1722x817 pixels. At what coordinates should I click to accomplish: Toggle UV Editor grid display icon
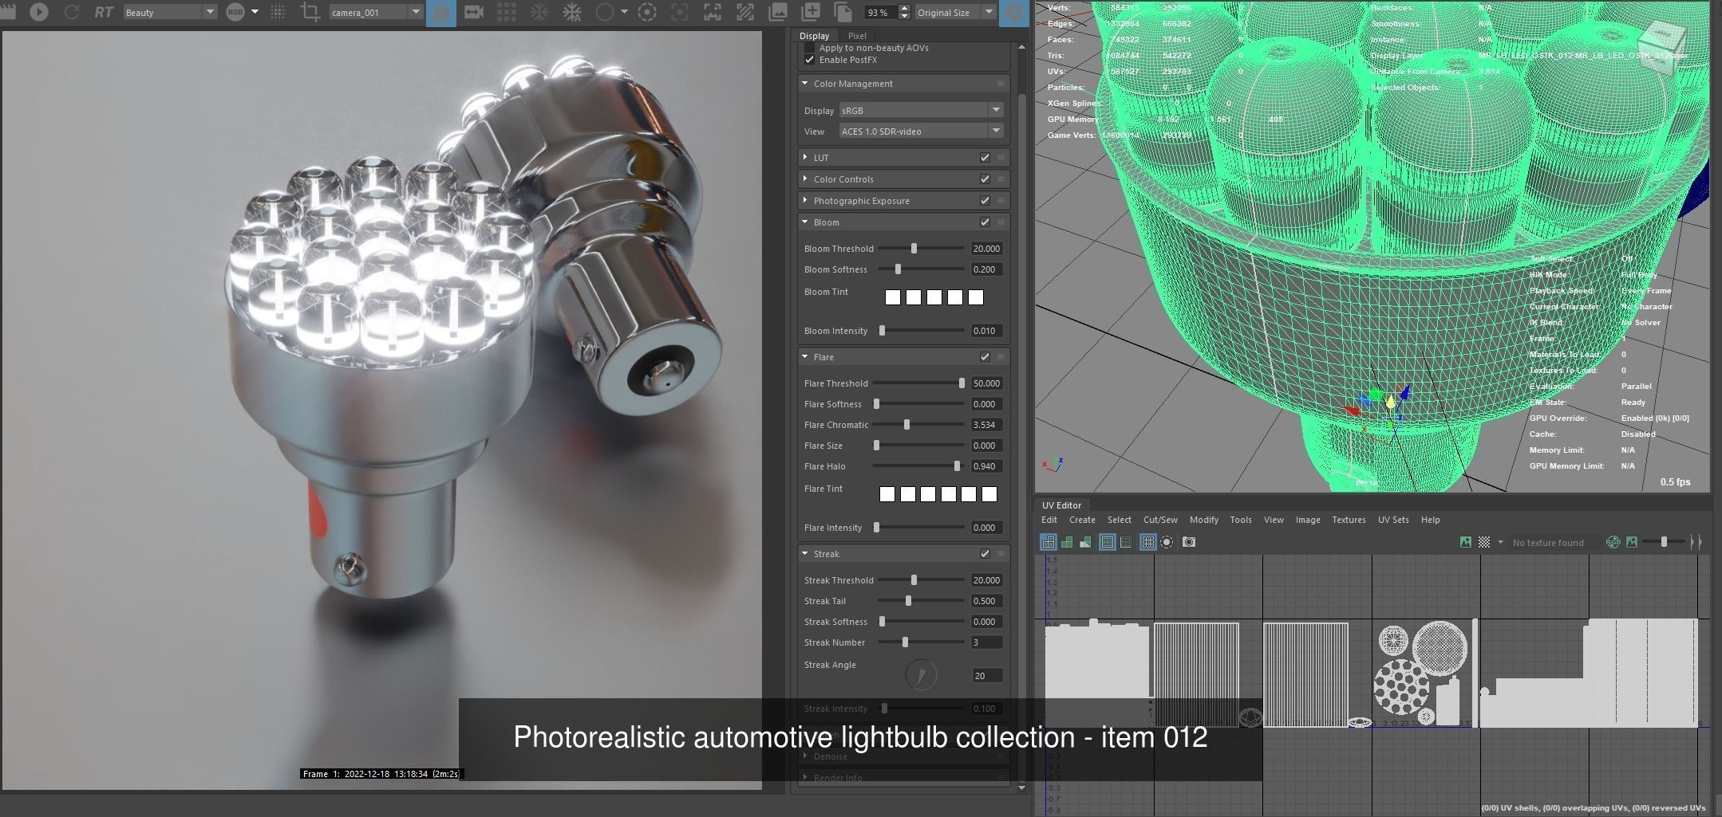click(x=1147, y=542)
